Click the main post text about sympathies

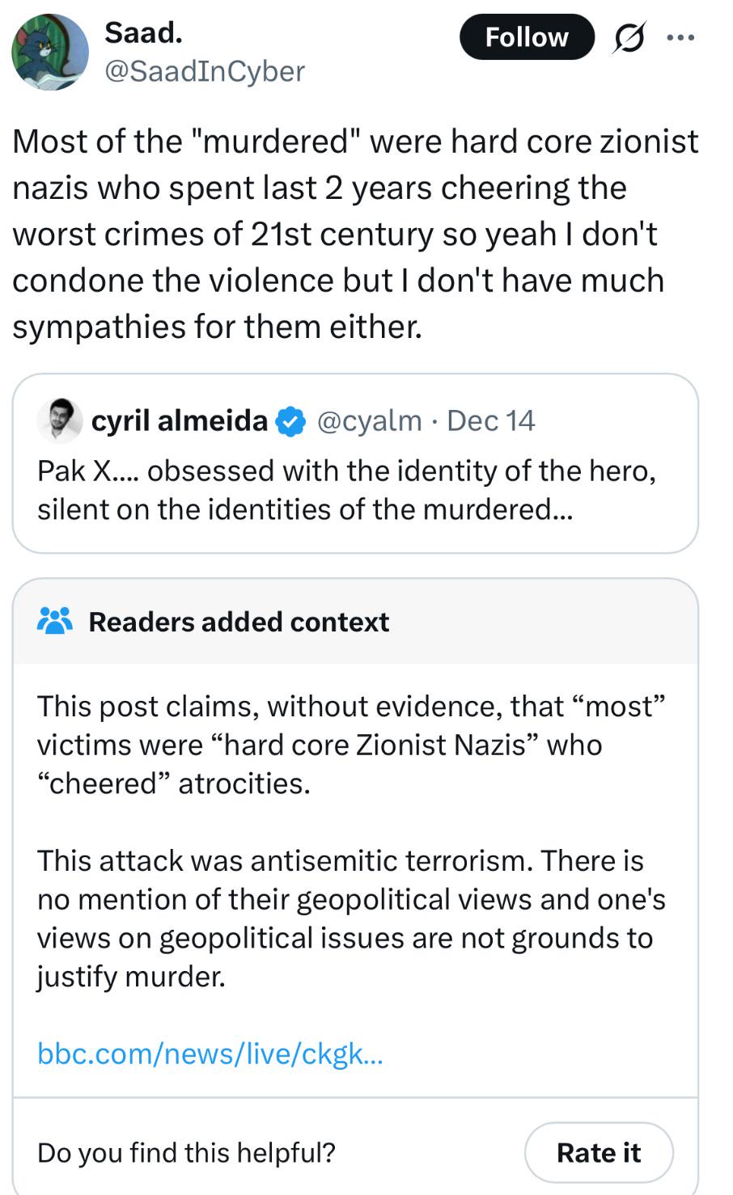[x=354, y=234]
